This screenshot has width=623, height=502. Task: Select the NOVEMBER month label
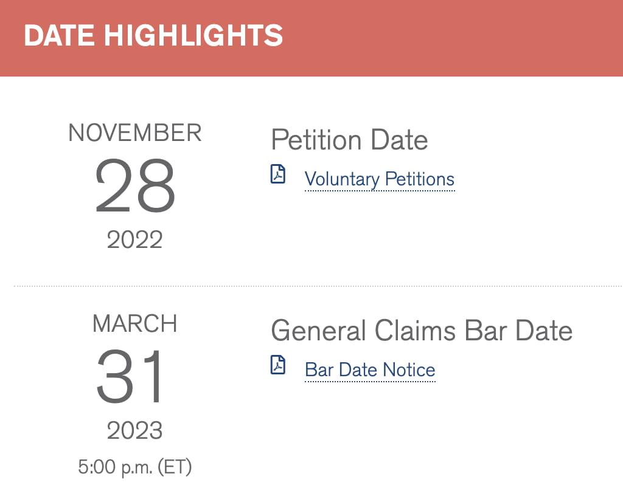coord(134,133)
